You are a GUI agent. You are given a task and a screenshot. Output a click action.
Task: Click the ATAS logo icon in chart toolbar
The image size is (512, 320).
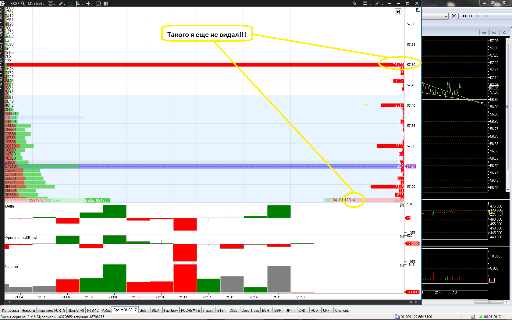(2, 3)
